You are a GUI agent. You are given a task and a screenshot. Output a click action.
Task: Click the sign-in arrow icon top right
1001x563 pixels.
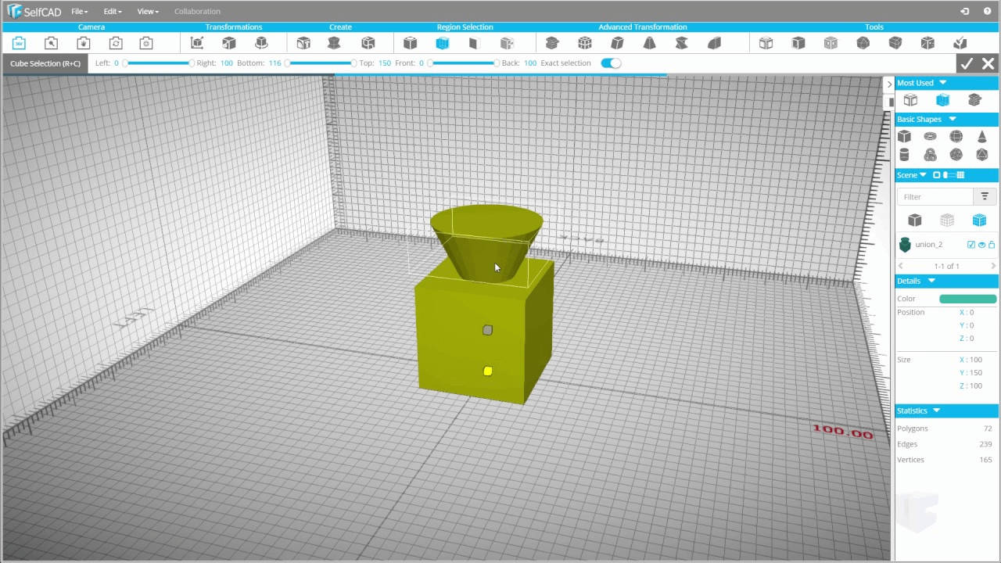[x=965, y=11]
